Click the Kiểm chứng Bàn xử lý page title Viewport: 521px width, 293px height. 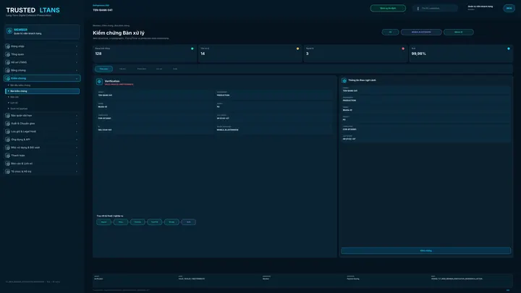click(119, 33)
